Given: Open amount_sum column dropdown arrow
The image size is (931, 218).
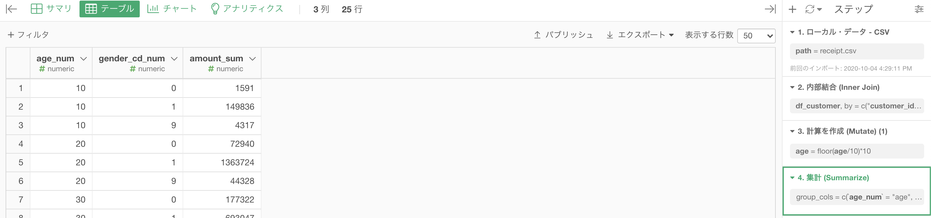Looking at the screenshot, I should coord(253,59).
